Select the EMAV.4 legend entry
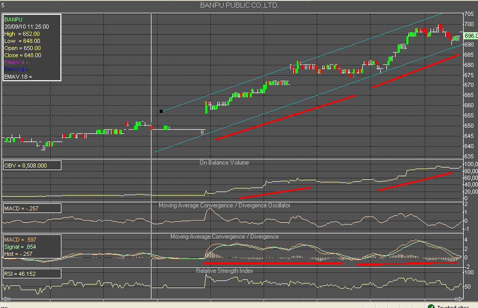The width and height of the screenshot is (478, 308). coord(16,62)
